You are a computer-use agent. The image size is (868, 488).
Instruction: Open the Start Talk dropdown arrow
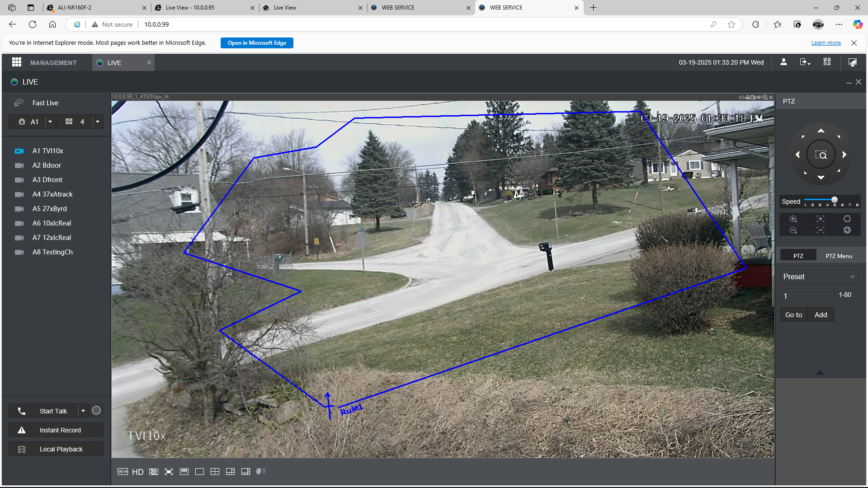click(83, 411)
